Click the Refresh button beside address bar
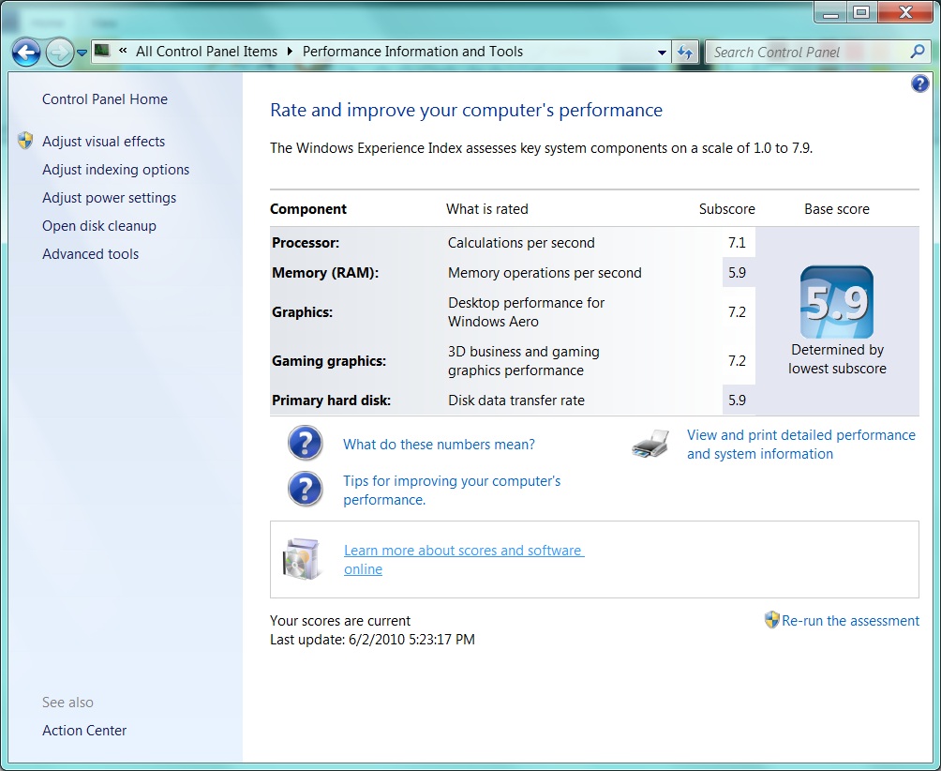Screen dimensions: 941x771 685,53
